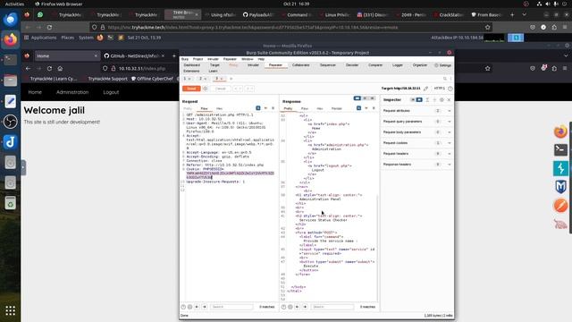Toggle the Request pane blue actions icon
The height and width of the screenshot is (322, 572).
coord(258,108)
